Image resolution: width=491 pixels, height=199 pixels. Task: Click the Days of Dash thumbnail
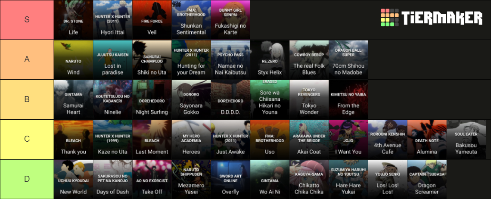tap(113, 179)
